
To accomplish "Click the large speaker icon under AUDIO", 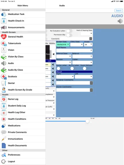I will [120, 21].
